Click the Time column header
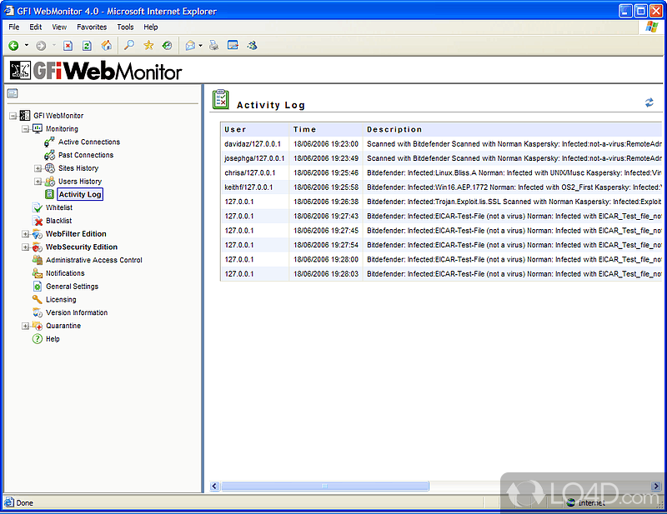Screen dimensions: 667x514 click(305, 129)
